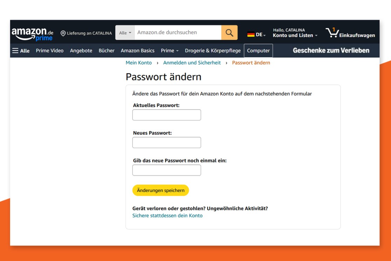The image size is (391, 261).
Task: Expand the Alle search category dropdown
Action: [x=125, y=33]
